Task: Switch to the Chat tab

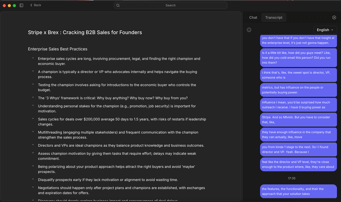Action: point(253,18)
